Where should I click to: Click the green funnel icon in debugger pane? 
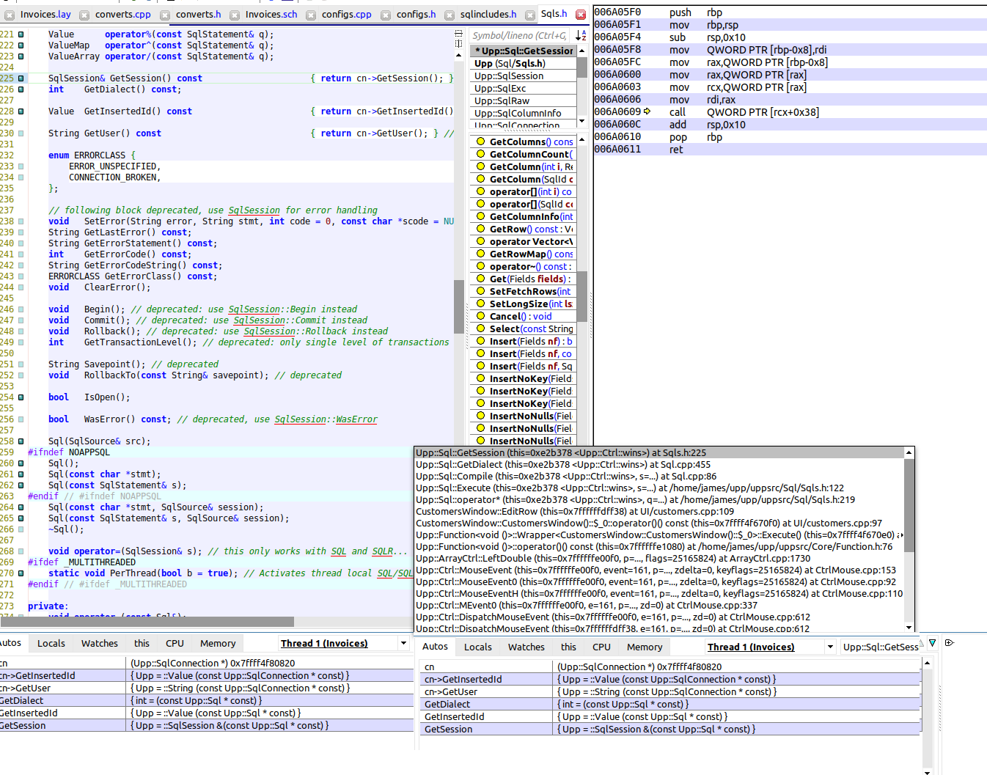click(x=932, y=643)
